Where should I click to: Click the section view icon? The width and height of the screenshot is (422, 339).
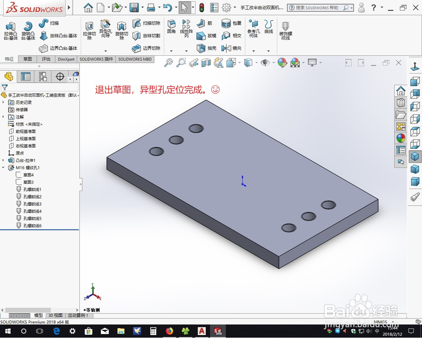coord(206,63)
